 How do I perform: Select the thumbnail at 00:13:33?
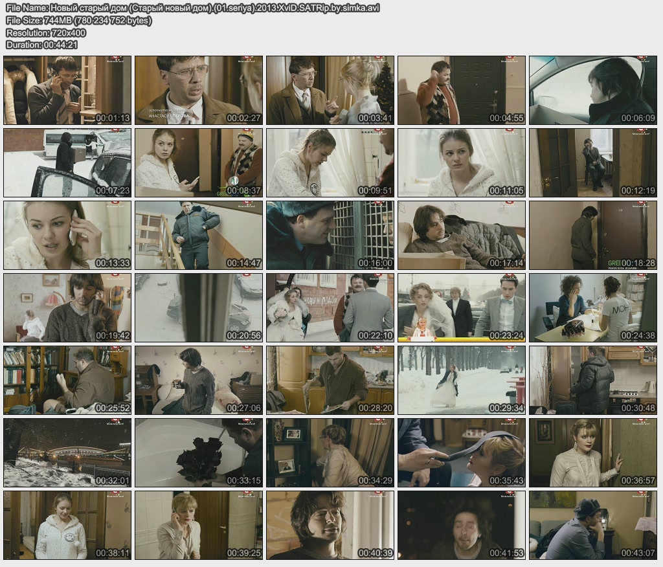(x=67, y=235)
